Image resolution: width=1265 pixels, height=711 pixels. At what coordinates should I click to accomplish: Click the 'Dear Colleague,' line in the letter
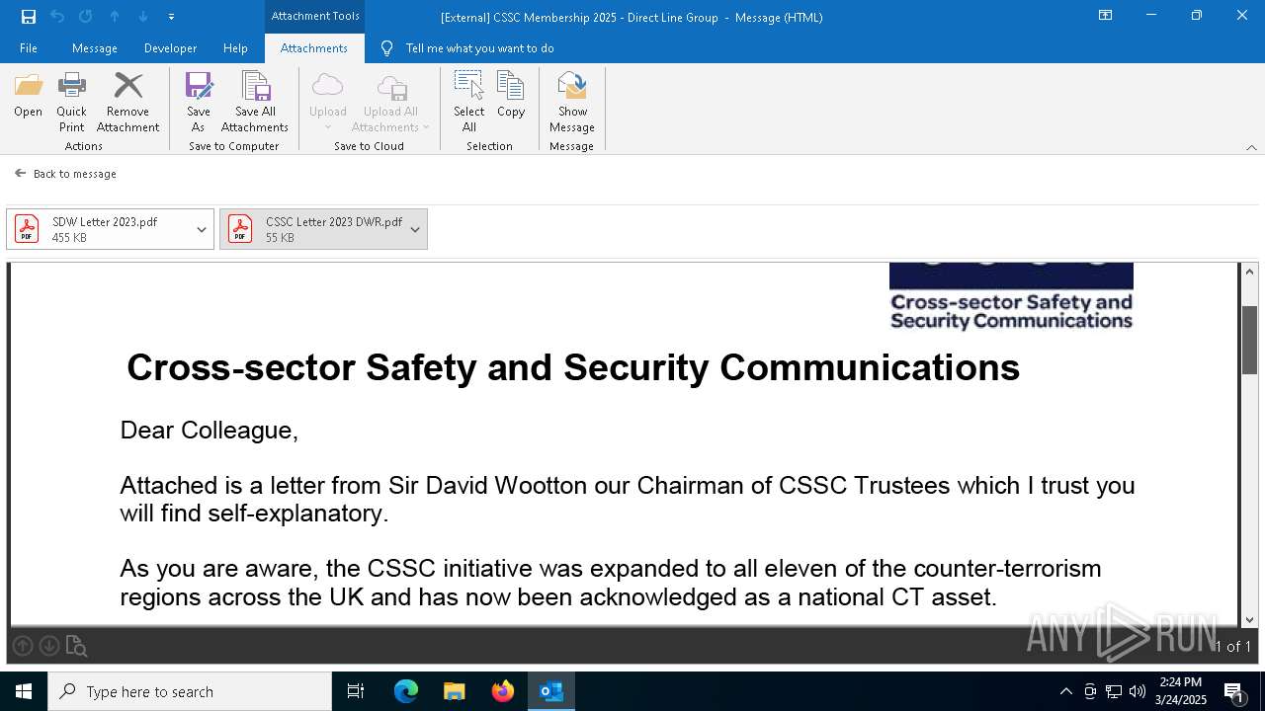(210, 431)
